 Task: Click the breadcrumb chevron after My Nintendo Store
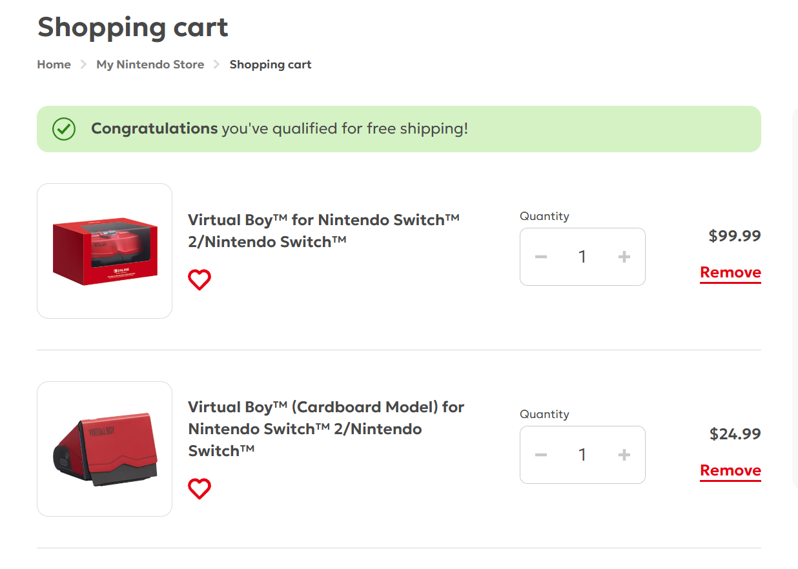click(x=217, y=65)
